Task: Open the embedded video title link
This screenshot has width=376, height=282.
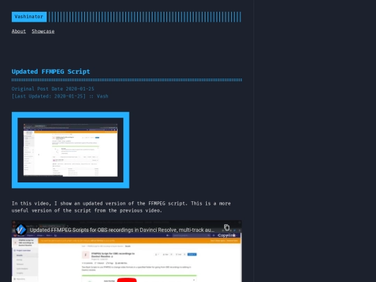Action: click(x=122, y=230)
